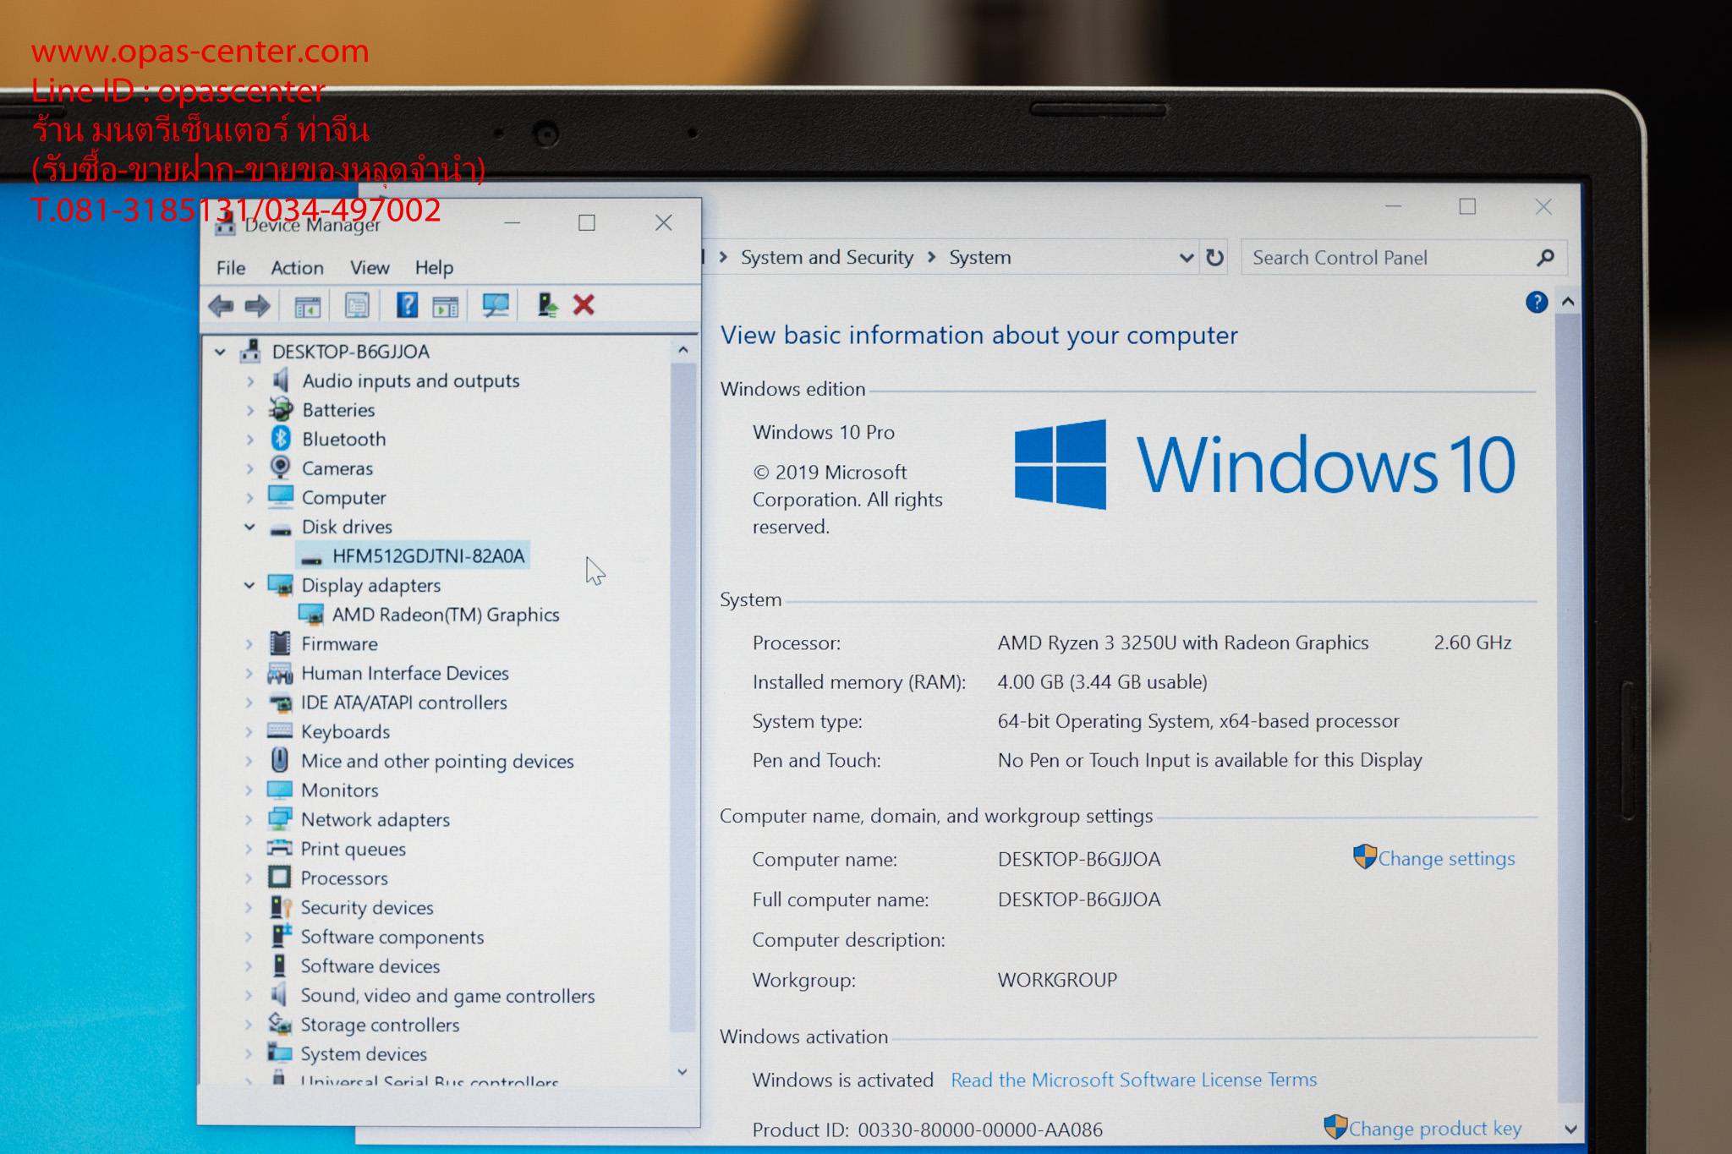This screenshot has height=1154, width=1732.
Task: Collapse the Disk drives category
Action: pyautogui.click(x=250, y=527)
